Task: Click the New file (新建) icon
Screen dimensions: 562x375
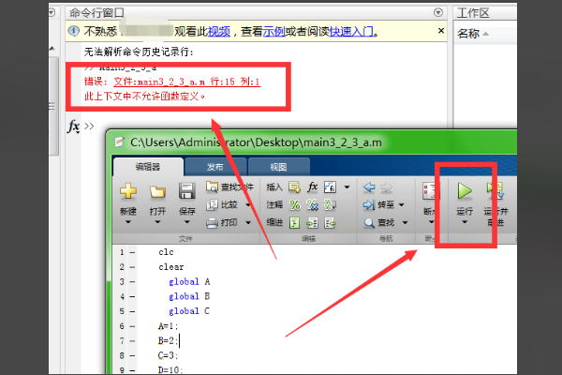Action: [128, 191]
